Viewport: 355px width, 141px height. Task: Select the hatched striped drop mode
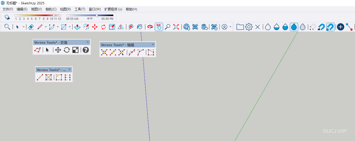coord(303,27)
